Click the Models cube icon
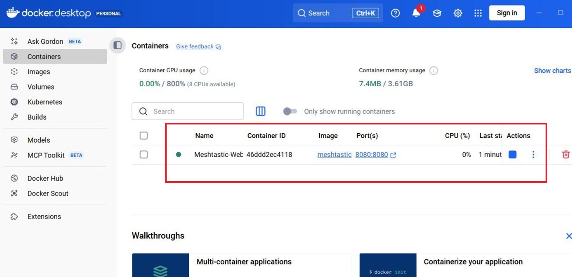This screenshot has height=277, width=572. coord(14,140)
